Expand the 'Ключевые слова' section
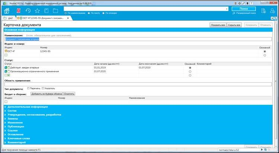This screenshot has height=153, width=279. tap(18, 138)
